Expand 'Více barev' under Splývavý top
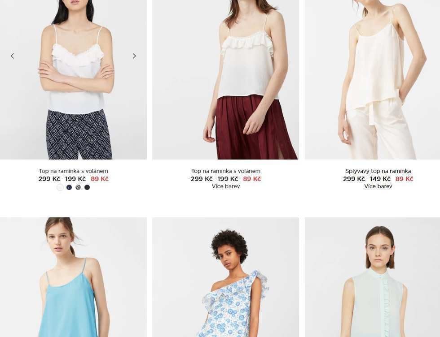 [x=378, y=186]
